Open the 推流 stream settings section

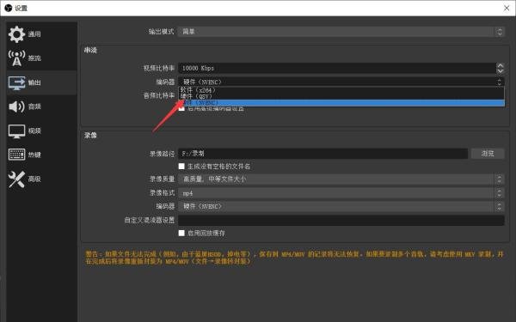coord(41,58)
